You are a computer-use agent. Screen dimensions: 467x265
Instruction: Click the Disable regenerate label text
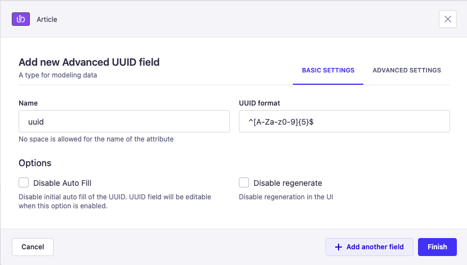pos(287,183)
